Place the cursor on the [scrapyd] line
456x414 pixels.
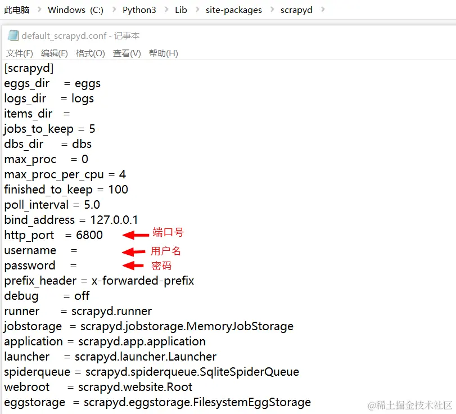(29, 69)
